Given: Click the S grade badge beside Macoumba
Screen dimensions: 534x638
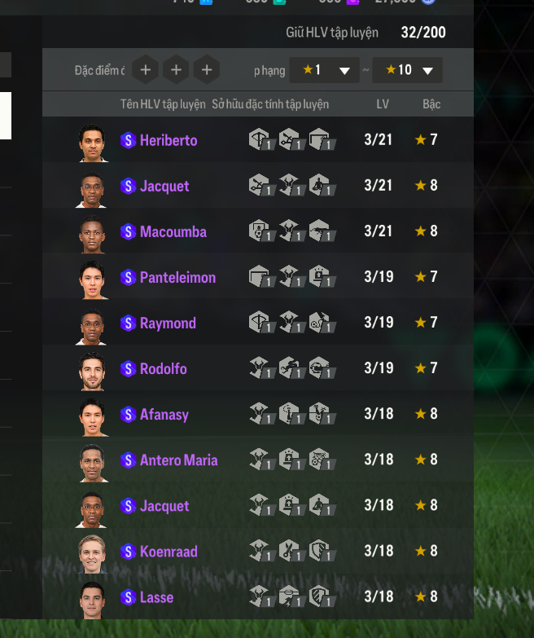Looking at the screenshot, I should 128,231.
